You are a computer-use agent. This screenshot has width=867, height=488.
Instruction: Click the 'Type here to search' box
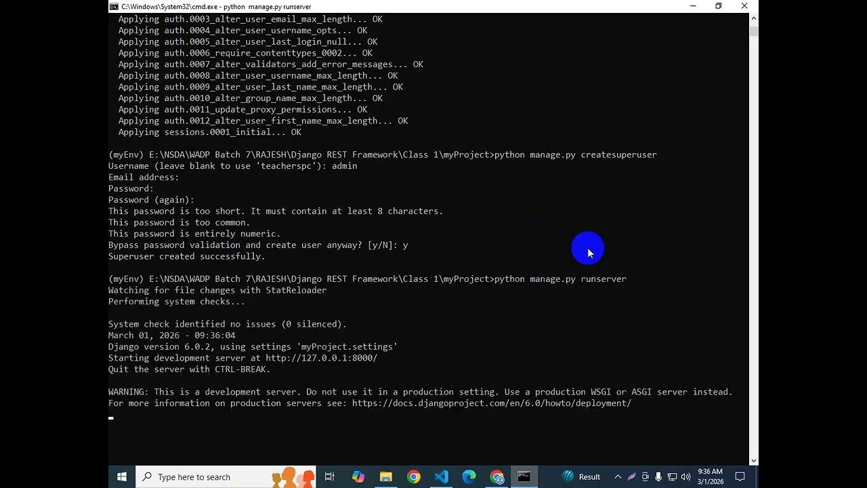click(226, 476)
